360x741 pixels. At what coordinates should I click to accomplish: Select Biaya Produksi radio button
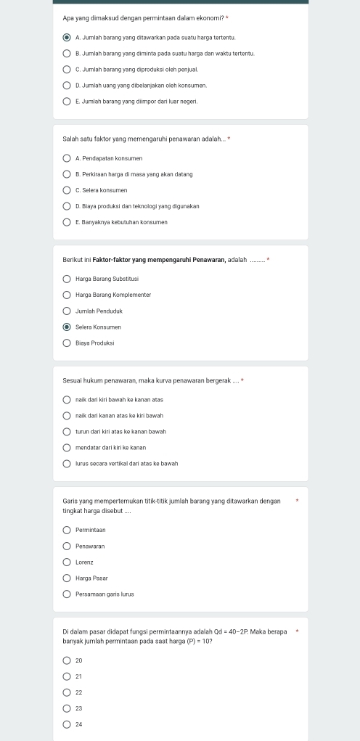coord(67,343)
